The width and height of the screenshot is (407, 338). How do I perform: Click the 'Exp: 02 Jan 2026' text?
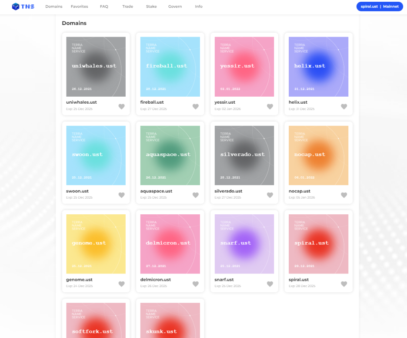[228, 109]
